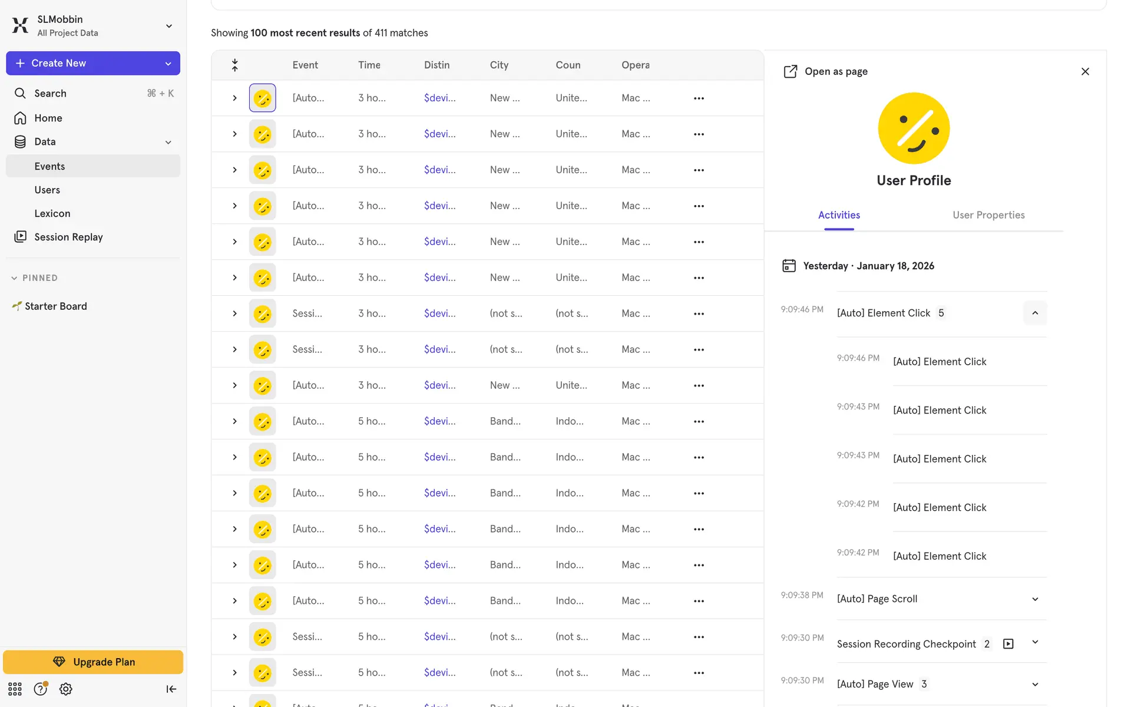Open three-dot menu on the first event row
Image resolution: width=1131 pixels, height=707 pixels.
click(x=699, y=98)
